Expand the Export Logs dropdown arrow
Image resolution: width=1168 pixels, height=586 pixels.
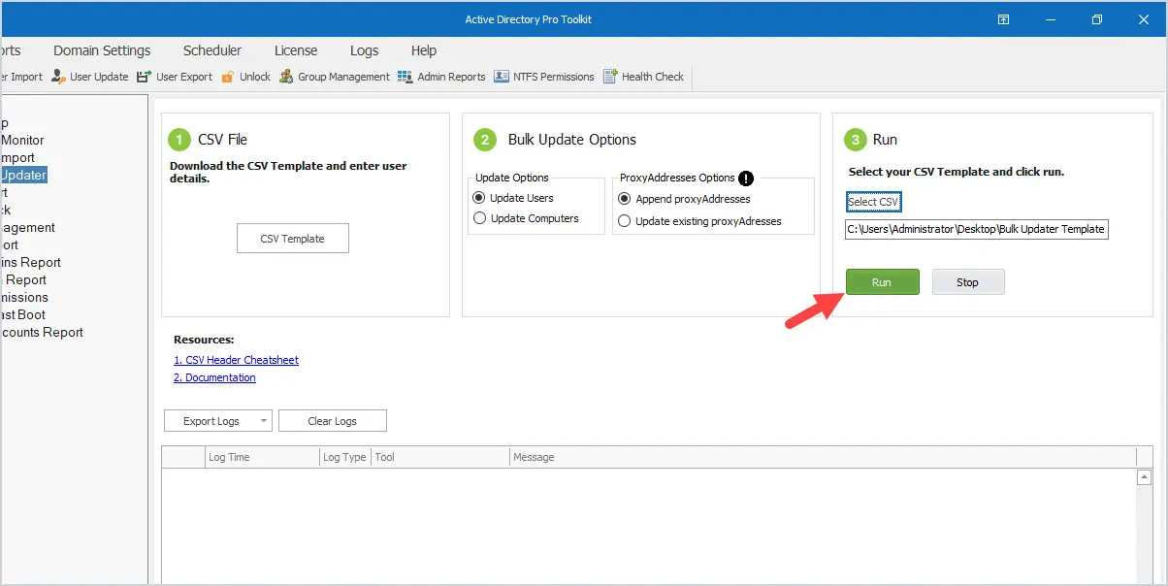coord(263,421)
